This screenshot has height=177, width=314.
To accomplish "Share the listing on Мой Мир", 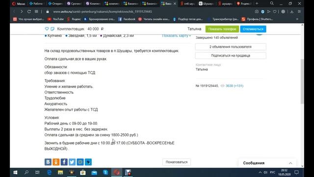I will point(80,162).
